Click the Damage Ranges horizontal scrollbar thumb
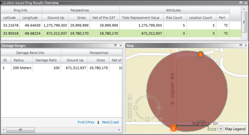Screen dimensions: 249x135 (20, 130)
